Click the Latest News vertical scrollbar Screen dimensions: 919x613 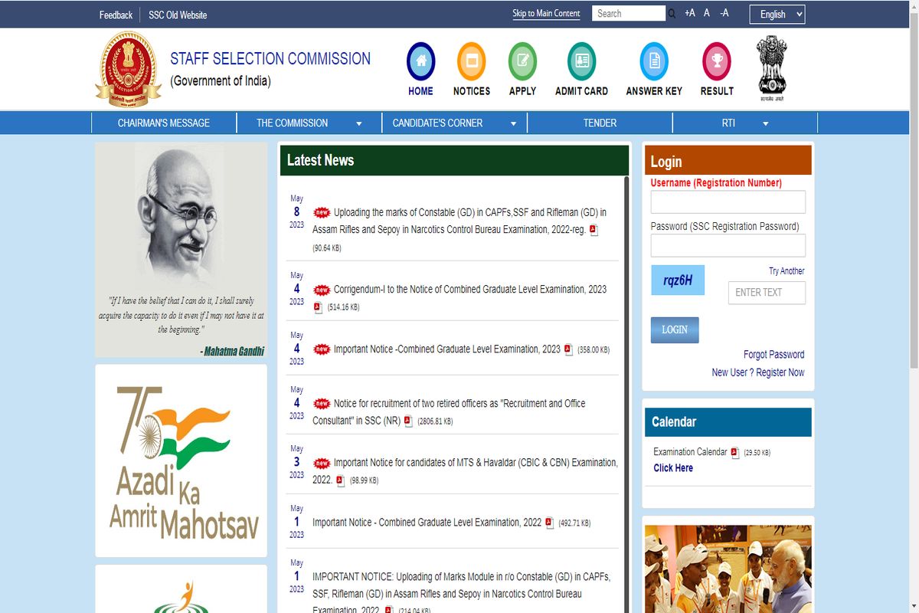pyautogui.click(x=626, y=383)
